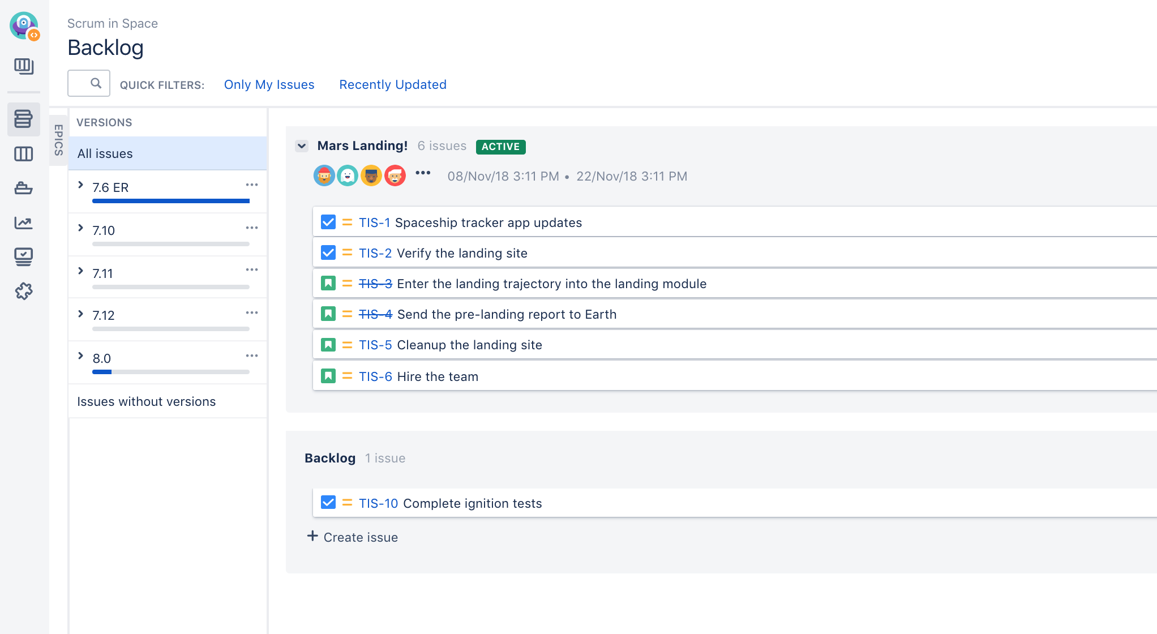This screenshot has height=634, width=1157.
Task: Open the board view sidebar icon
Action: (23, 66)
